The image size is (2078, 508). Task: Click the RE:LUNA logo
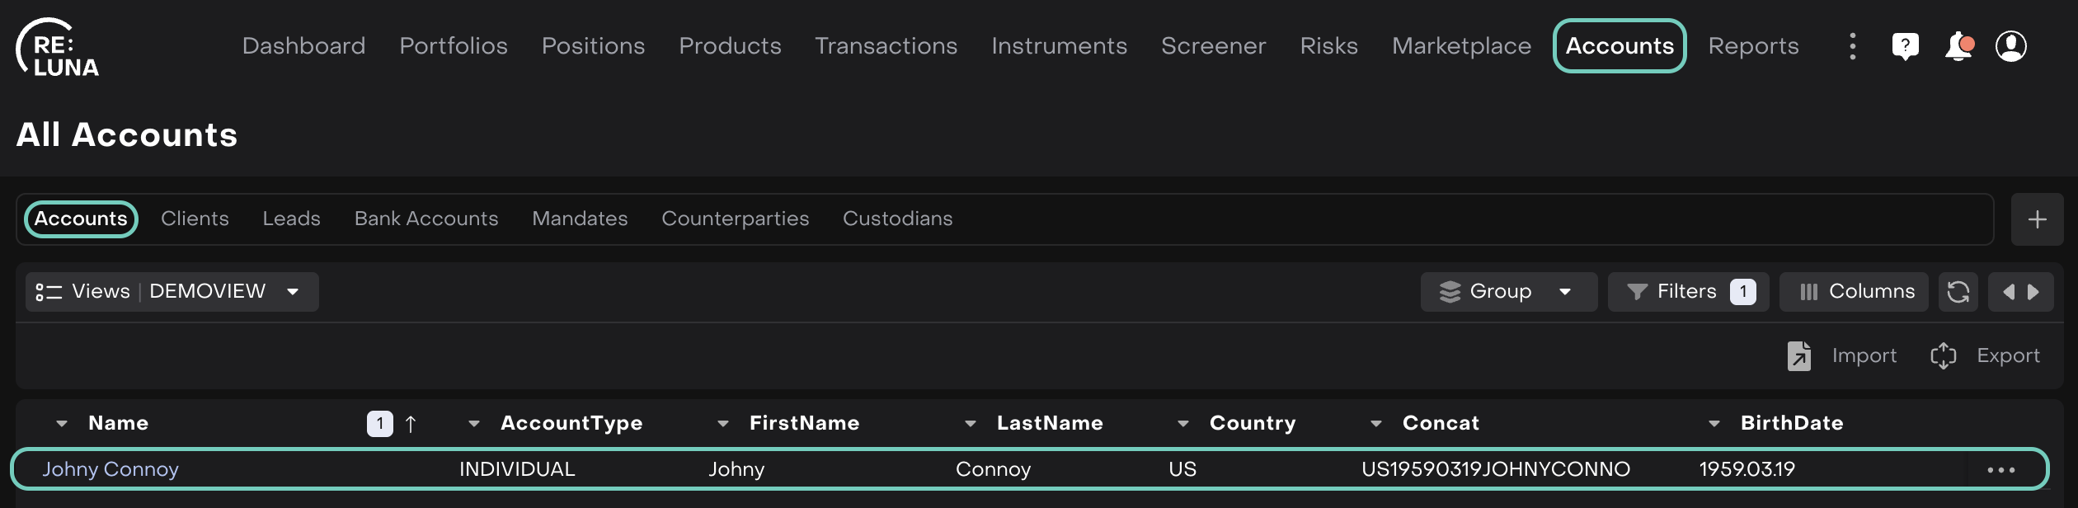point(58,48)
